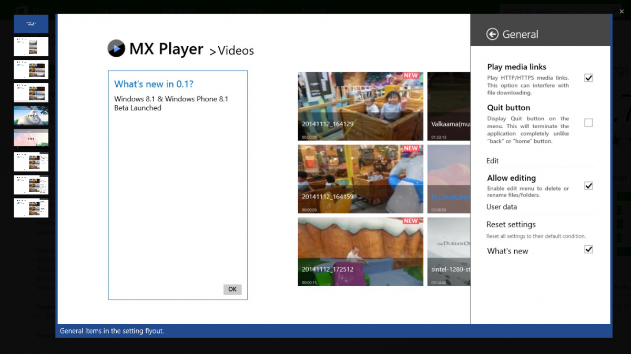Viewport: 631px width, 354px height.
Task: Click the MX Player logo icon
Action: click(x=116, y=48)
